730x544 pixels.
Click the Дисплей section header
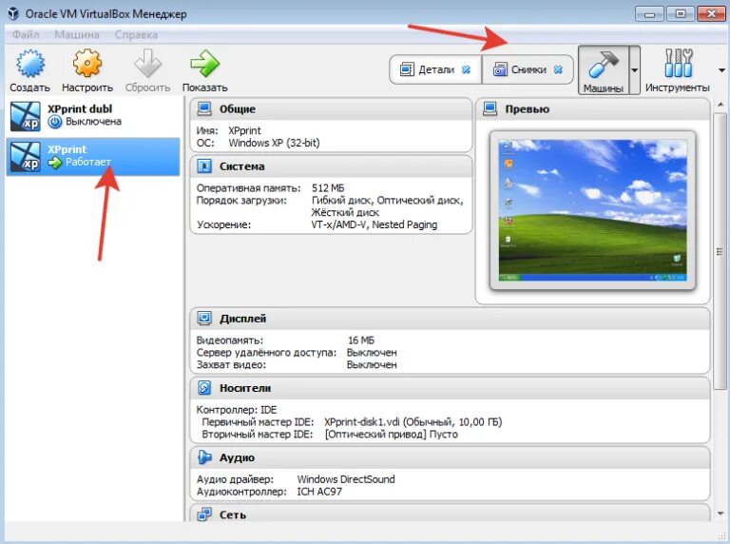click(450, 319)
